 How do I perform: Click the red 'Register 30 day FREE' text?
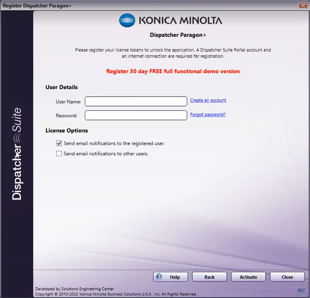(173, 71)
